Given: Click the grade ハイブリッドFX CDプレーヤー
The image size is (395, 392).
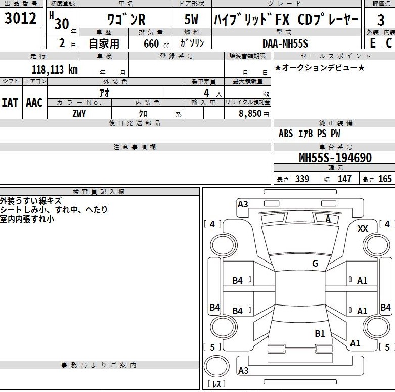Looking at the screenshot, I should tap(286, 19).
